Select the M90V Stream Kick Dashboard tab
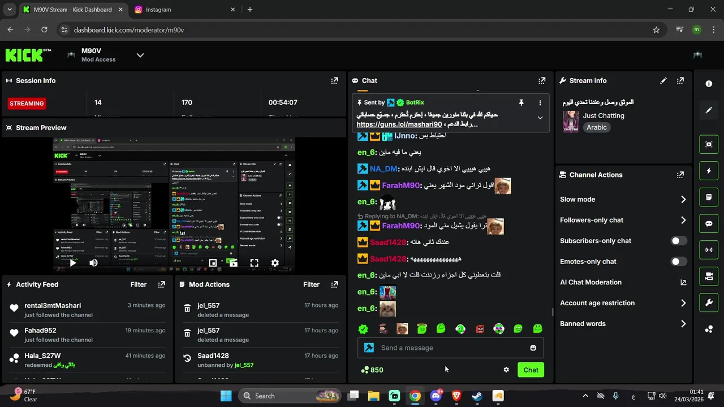The height and width of the screenshot is (407, 724). (72, 10)
